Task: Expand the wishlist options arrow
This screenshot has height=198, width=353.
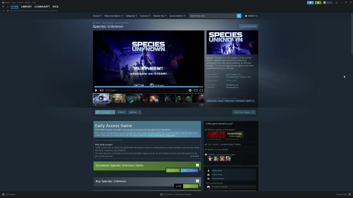Action: (114, 112)
